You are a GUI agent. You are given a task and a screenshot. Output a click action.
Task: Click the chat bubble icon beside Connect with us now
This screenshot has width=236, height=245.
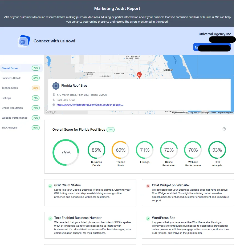pyautogui.click(x=23, y=41)
